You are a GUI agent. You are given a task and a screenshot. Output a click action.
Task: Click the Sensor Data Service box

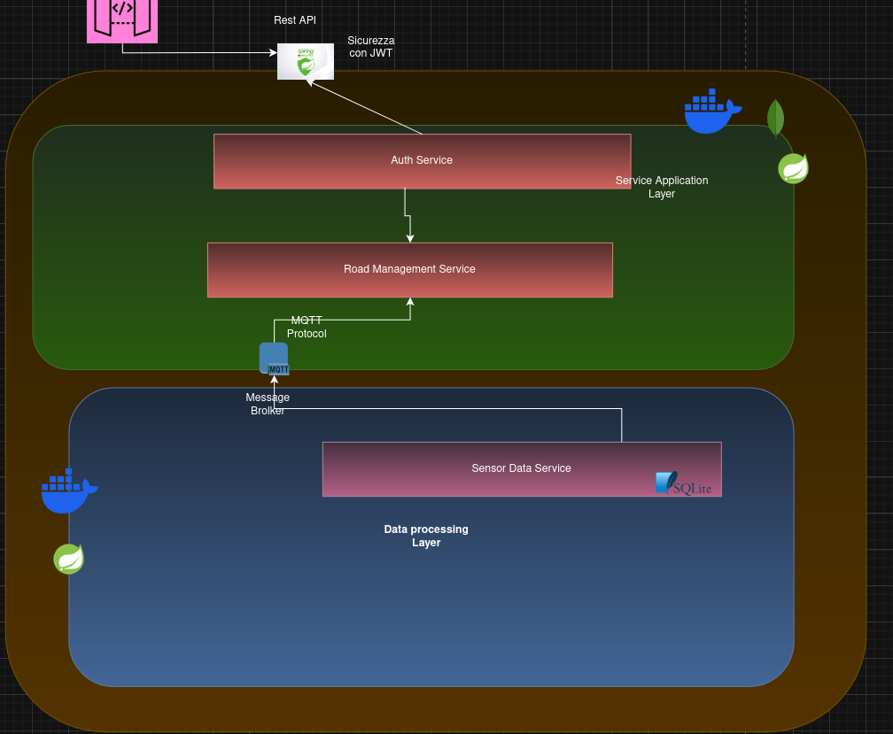(521, 468)
